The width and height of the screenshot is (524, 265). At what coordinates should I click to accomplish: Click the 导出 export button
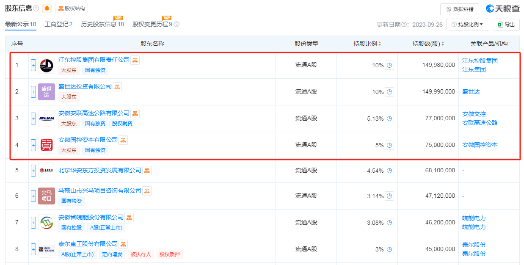[506, 25]
